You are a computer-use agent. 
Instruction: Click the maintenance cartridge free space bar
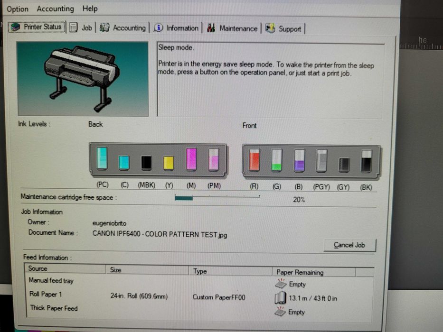click(217, 198)
